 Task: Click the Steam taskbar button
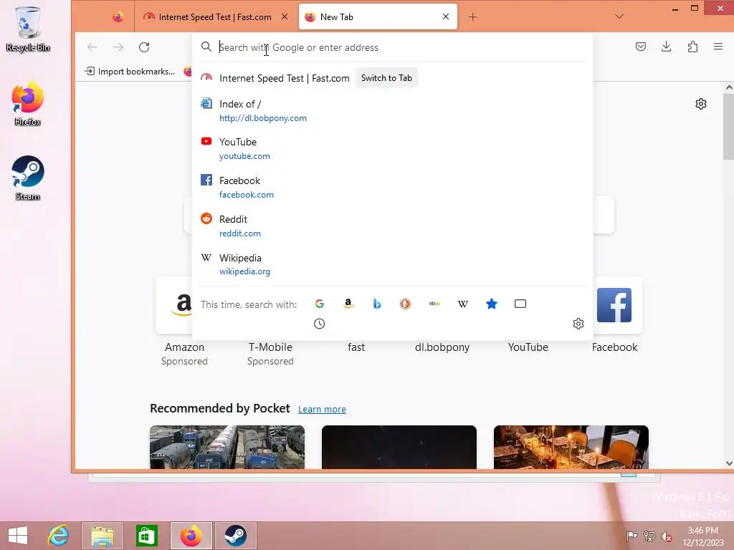pyautogui.click(x=235, y=536)
